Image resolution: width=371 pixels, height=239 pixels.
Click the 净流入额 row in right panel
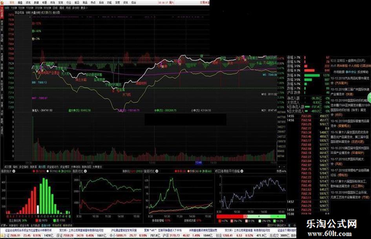click(308, 98)
